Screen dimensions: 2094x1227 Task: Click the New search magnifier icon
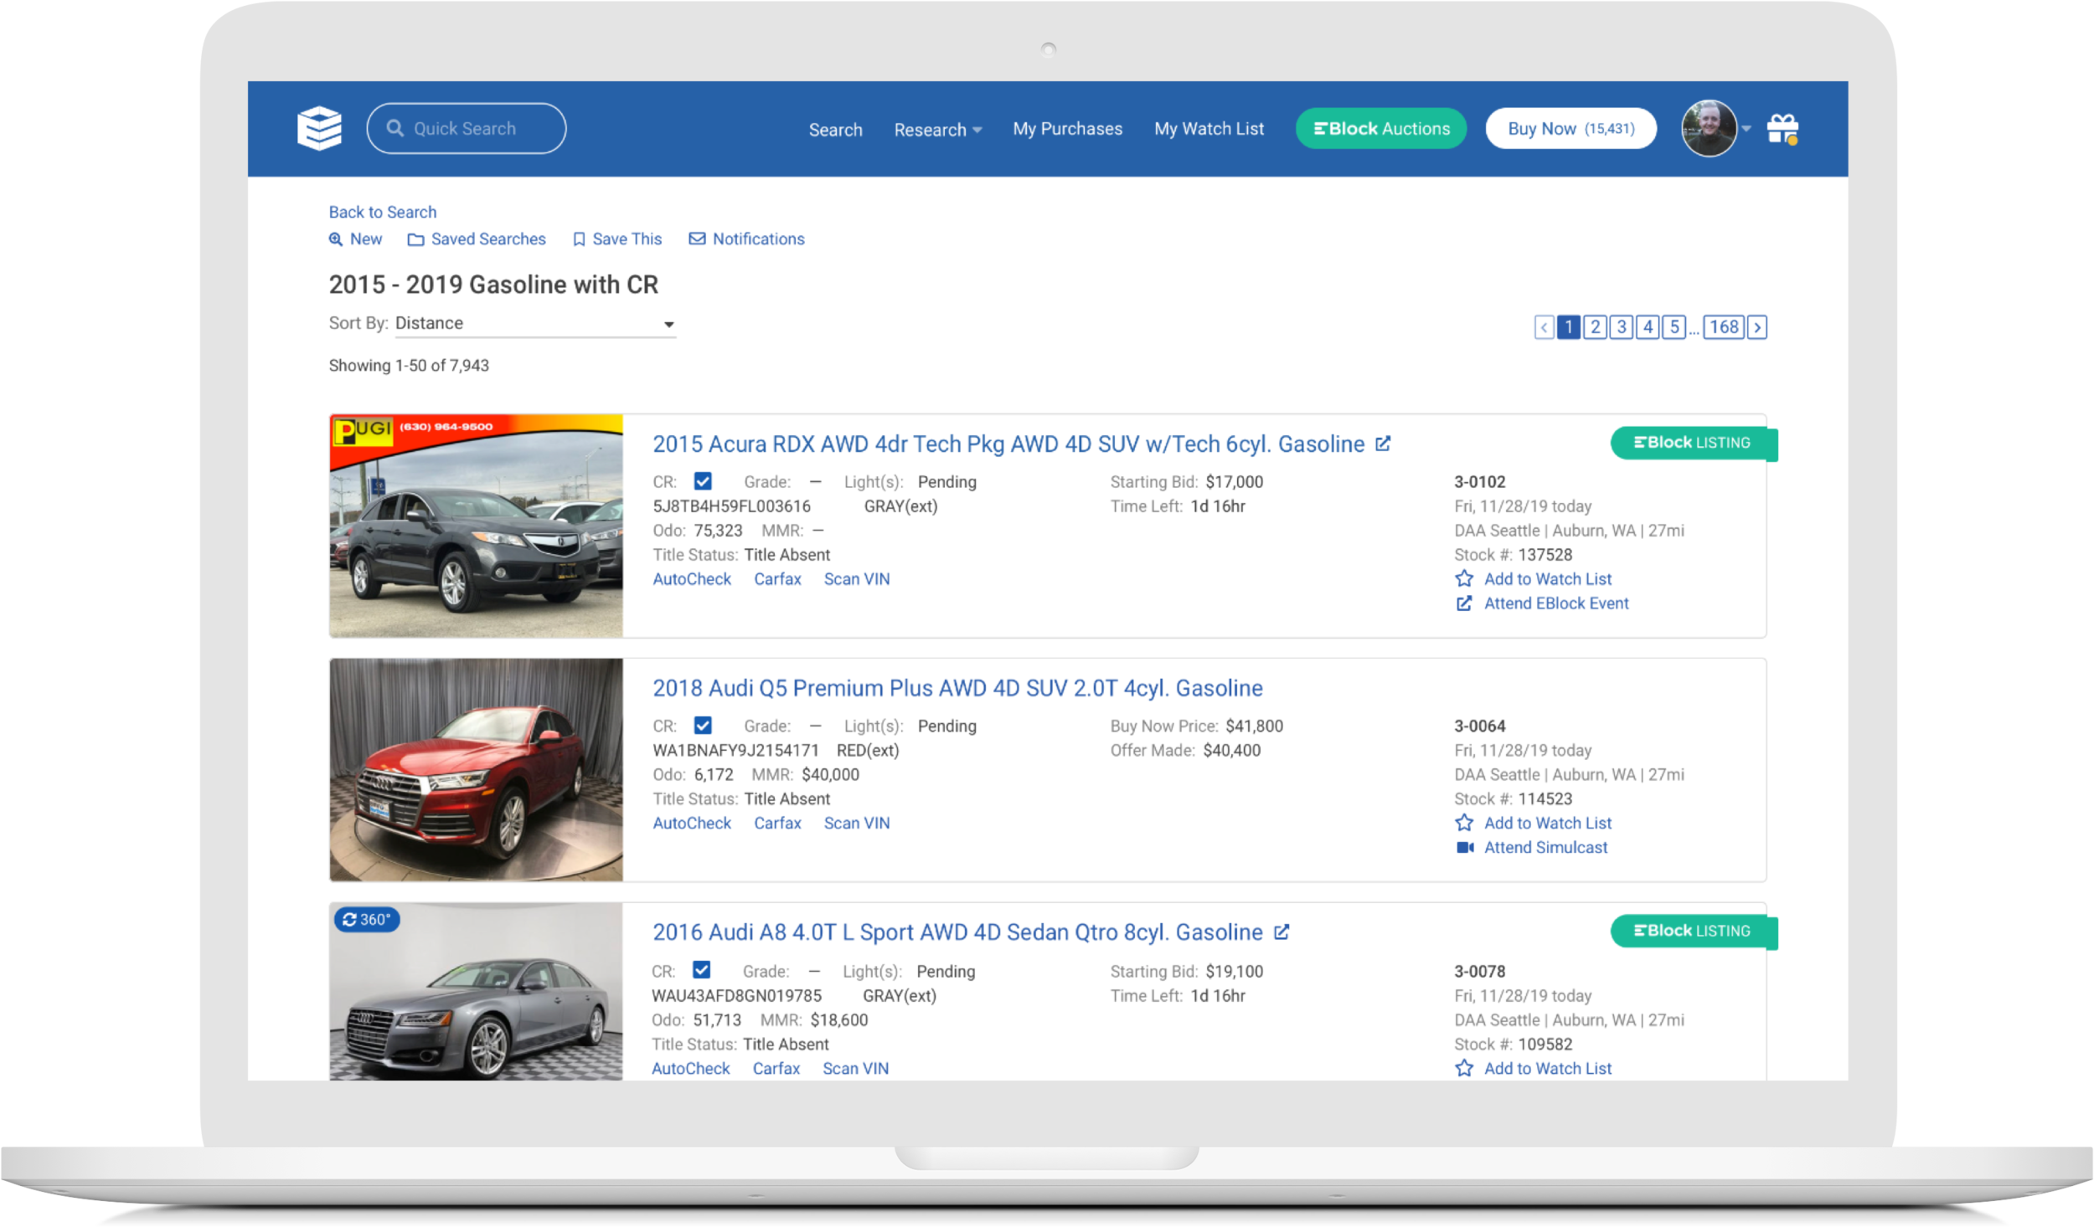[336, 239]
